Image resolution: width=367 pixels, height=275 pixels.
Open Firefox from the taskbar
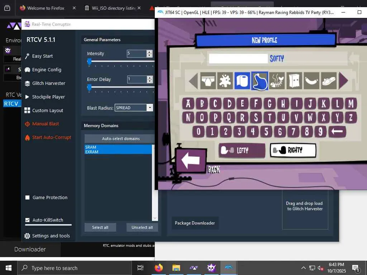point(159,268)
